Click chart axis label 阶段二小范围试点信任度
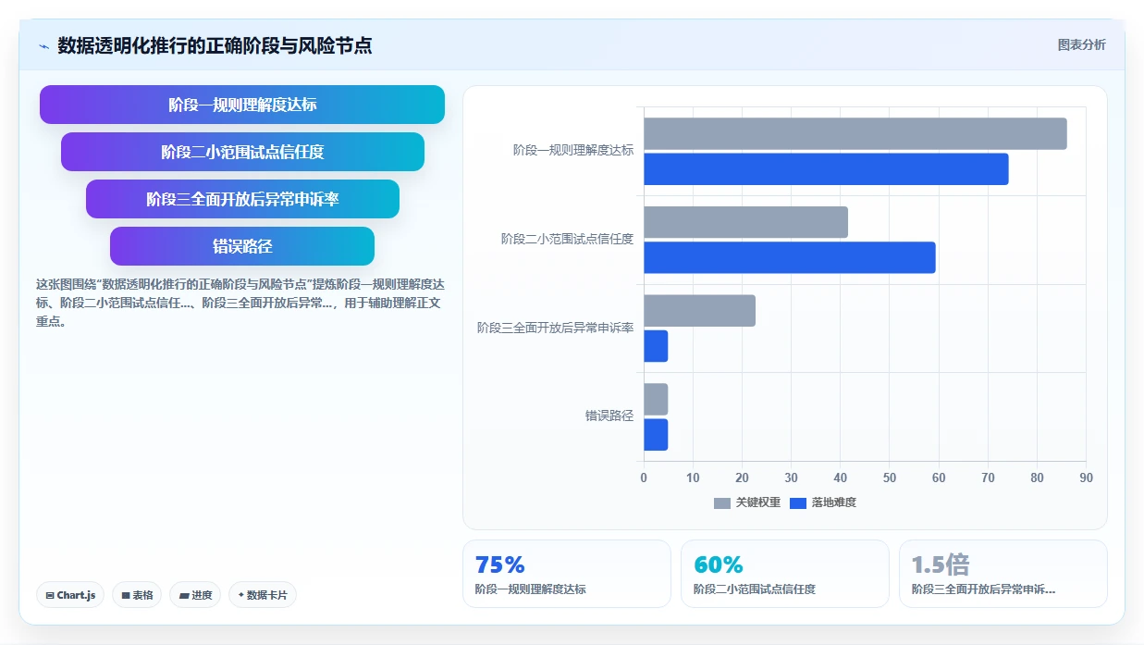This screenshot has width=1144, height=645. 568,239
